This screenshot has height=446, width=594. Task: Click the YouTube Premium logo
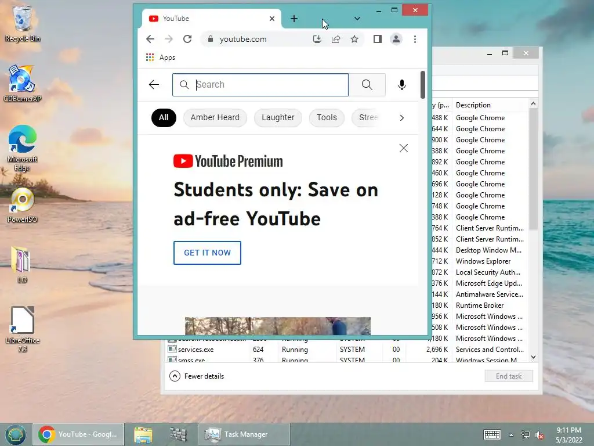click(x=228, y=161)
